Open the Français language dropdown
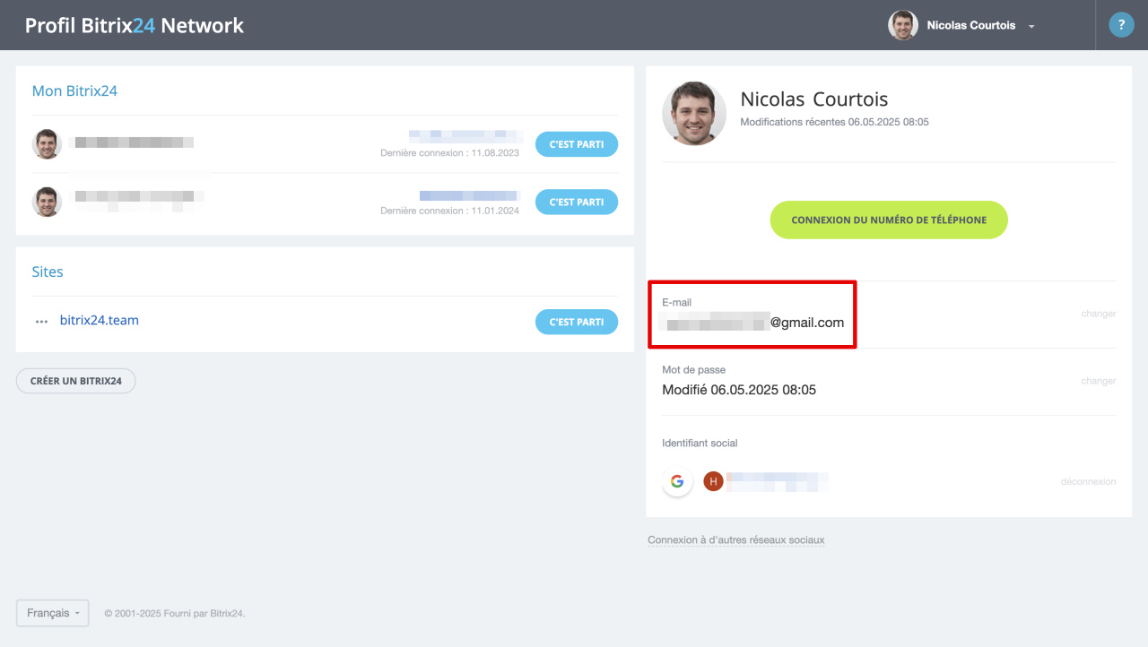 [x=52, y=613]
